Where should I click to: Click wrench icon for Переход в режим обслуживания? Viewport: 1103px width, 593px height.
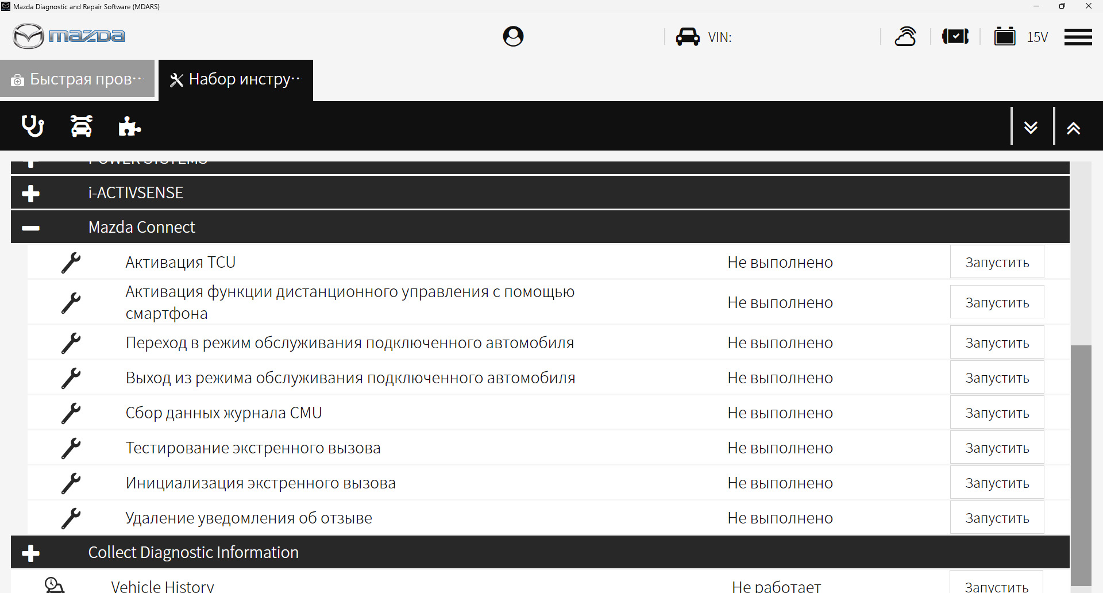click(x=71, y=343)
